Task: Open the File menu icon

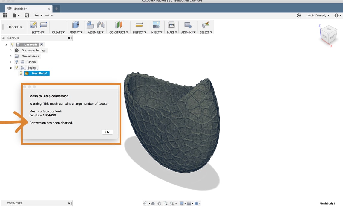Action: click(x=14, y=15)
